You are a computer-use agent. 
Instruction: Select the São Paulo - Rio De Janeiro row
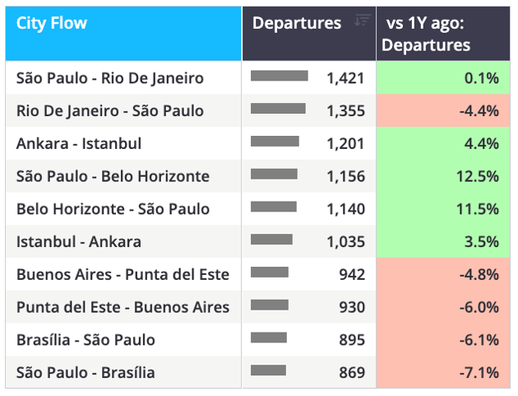click(x=257, y=77)
